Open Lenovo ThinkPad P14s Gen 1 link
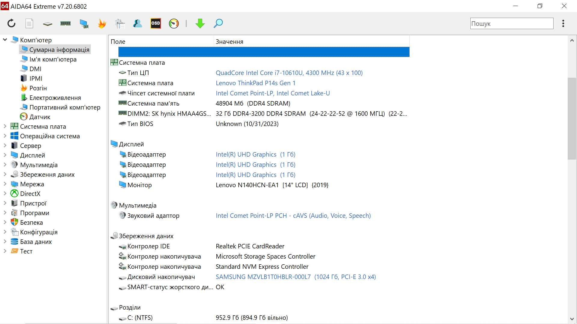The height and width of the screenshot is (324, 577). [x=255, y=83]
